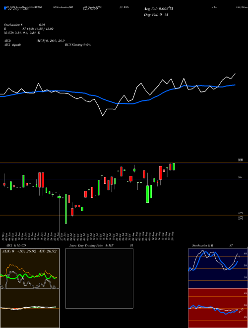Open the red RSI sub-chart

coord(218,308)
